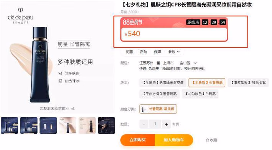Click the 加入购物车 button
The image size is (272, 150).
click(174, 140)
